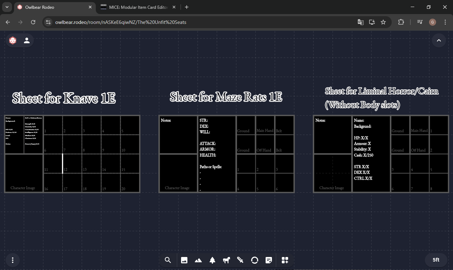Screen dimensions: 453x270
Task: Click the owlbear.rodeo address bar URL
Action: 121,22
